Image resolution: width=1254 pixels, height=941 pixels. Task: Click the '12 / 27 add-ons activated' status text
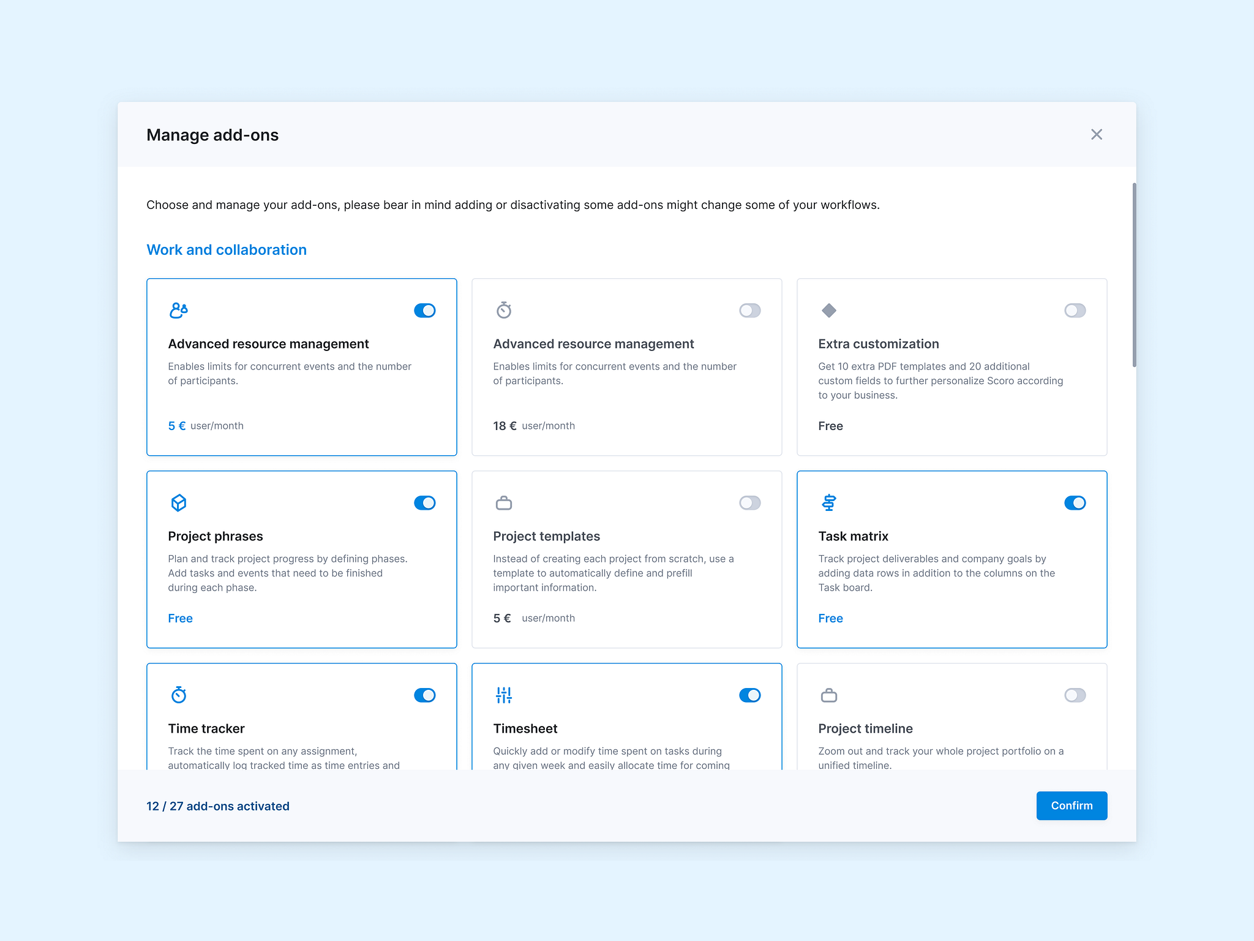(218, 806)
